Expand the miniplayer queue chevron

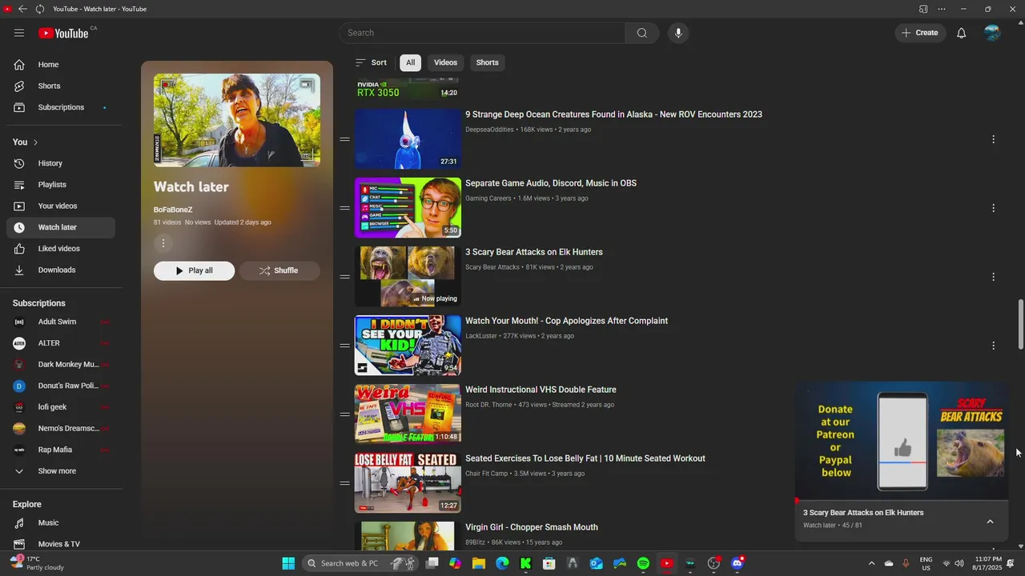point(990,522)
